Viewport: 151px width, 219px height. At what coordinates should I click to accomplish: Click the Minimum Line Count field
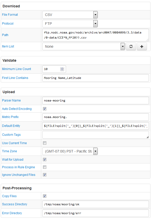click(54, 69)
